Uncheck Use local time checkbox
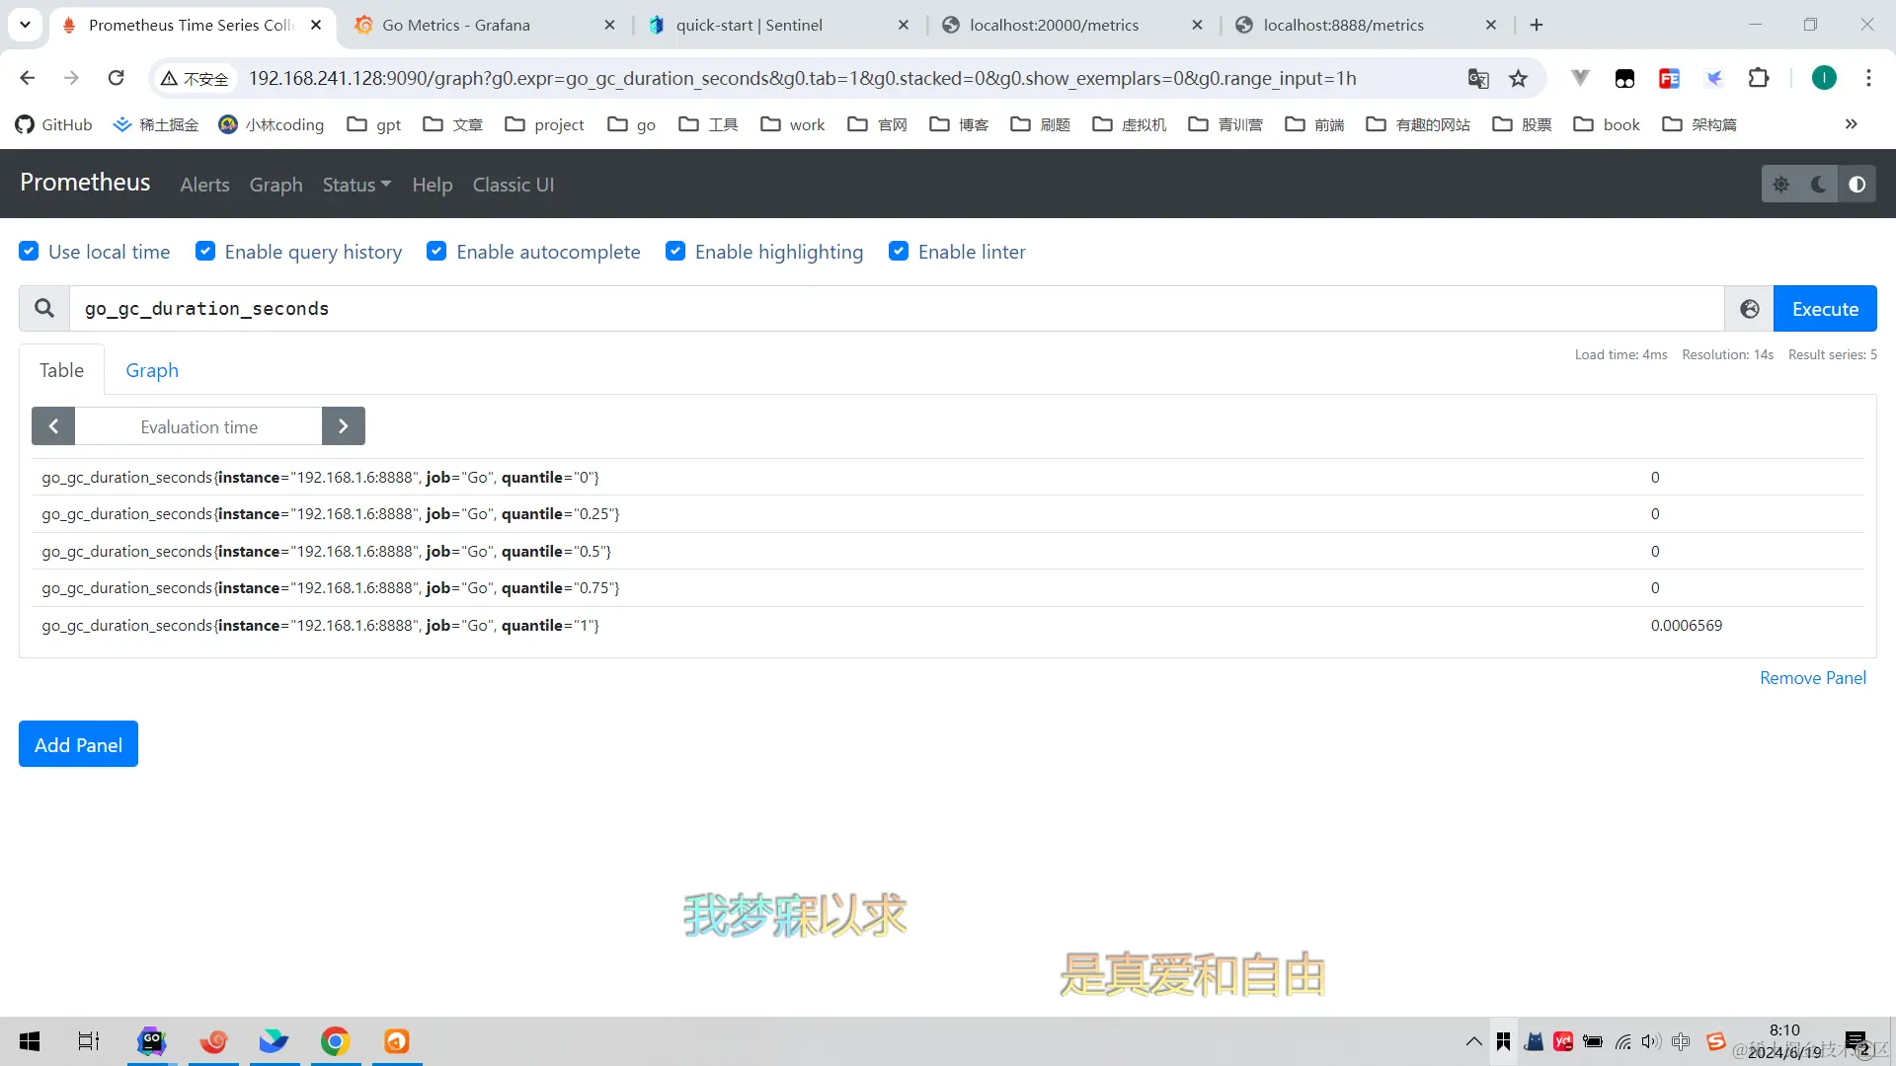Image resolution: width=1896 pixels, height=1066 pixels. click(x=30, y=252)
